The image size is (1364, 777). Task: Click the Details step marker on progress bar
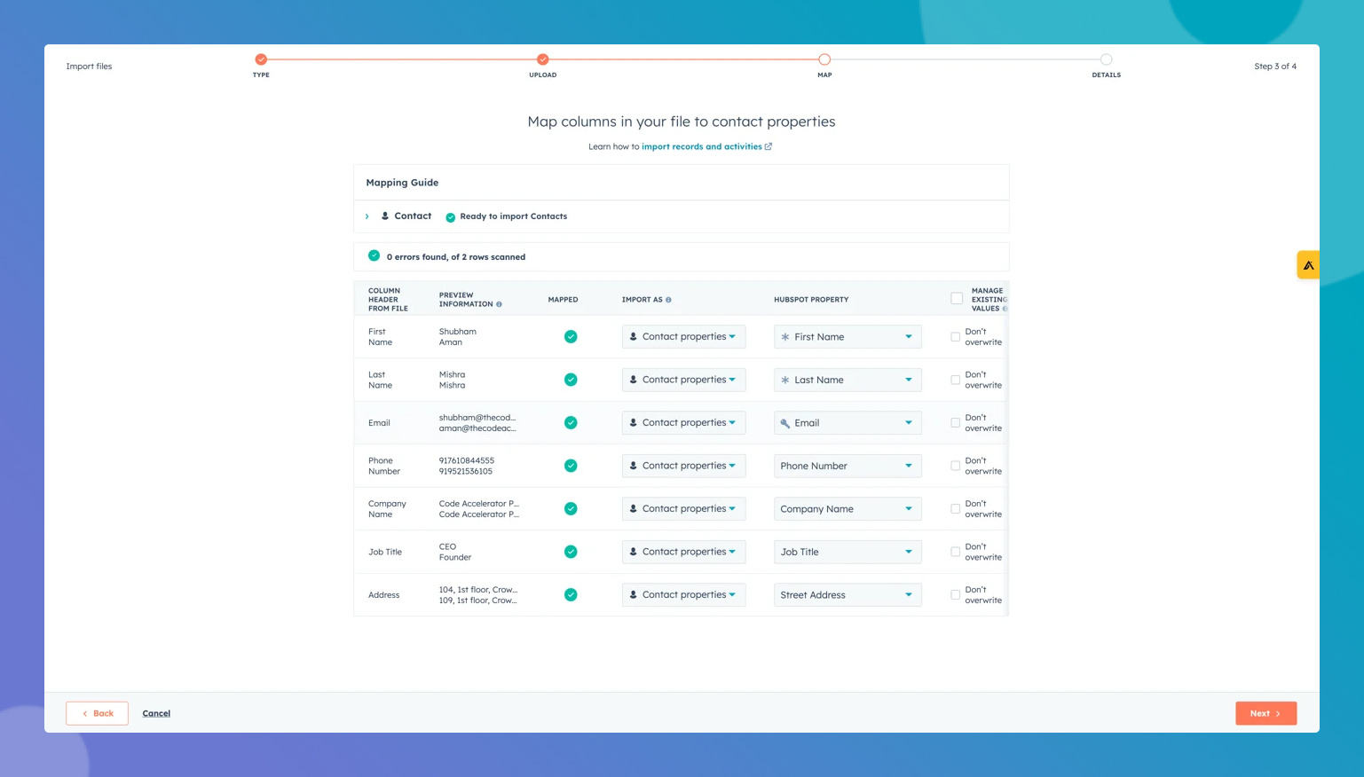click(1106, 60)
